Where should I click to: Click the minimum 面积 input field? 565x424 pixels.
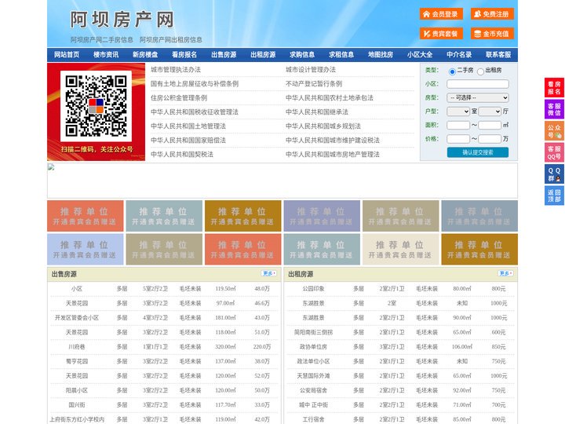[458, 125]
